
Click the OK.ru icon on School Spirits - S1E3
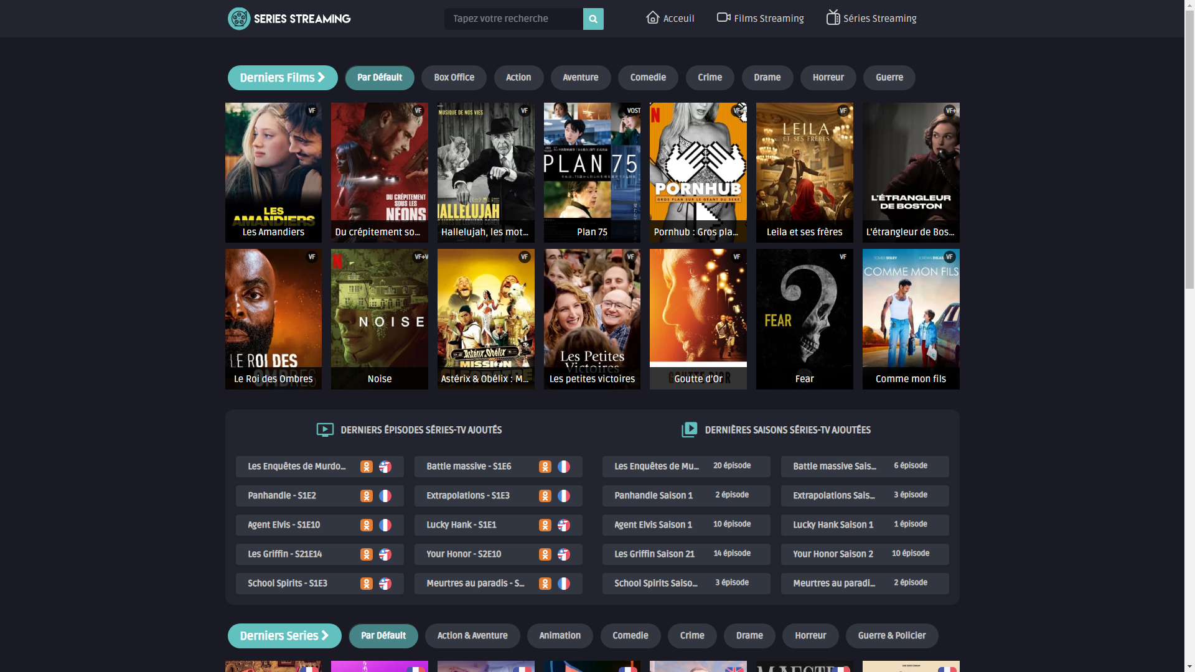367,584
